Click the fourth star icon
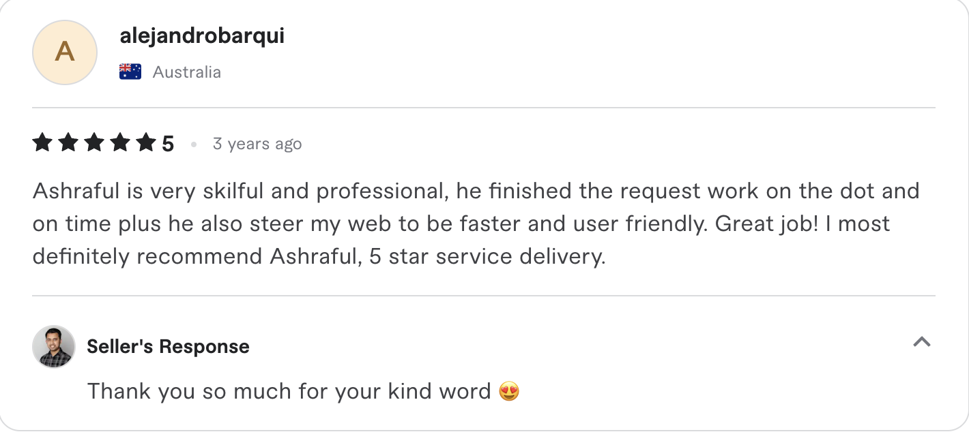Image resolution: width=969 pixels, height=447 pixels. click(121, 143)
